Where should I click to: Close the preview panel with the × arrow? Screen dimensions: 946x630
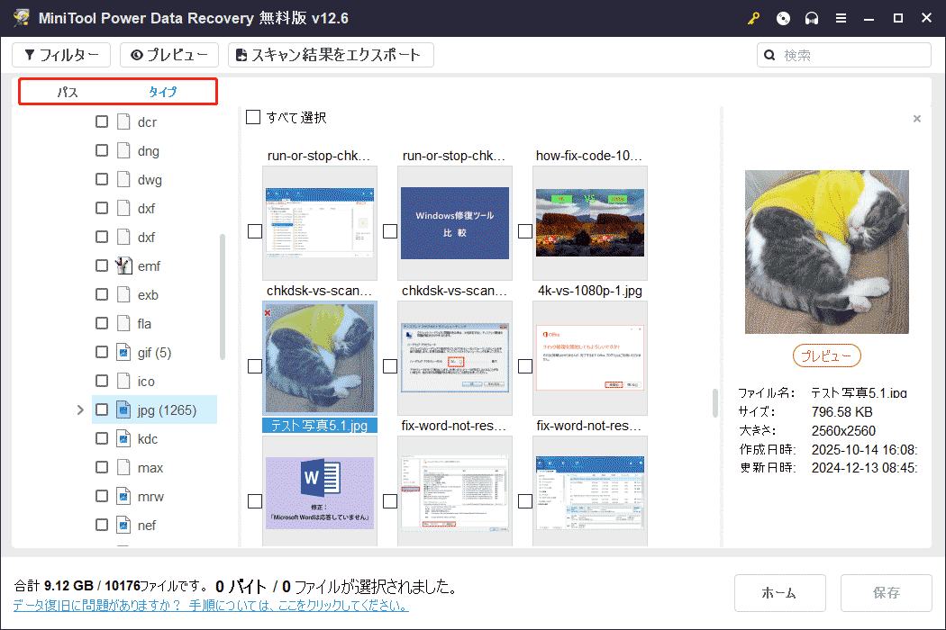(x=916, y=118)
